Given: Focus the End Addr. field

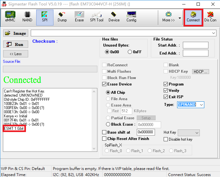Looking at the screenshot, I should pos(196,53).
